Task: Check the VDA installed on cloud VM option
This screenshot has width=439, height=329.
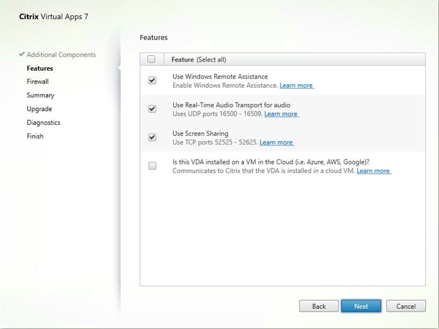Action: [152, 166]
